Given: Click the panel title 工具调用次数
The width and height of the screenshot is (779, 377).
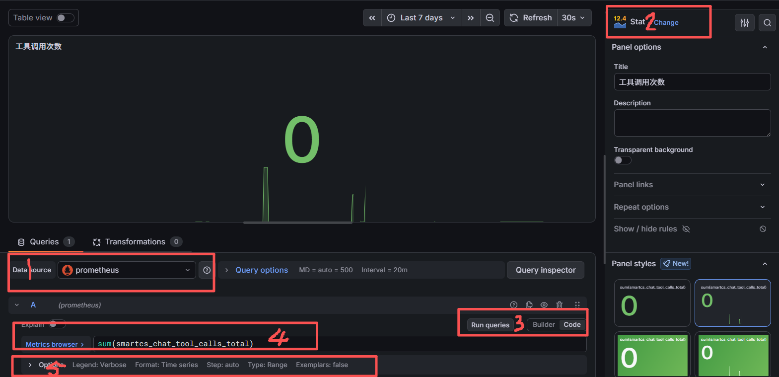Looking at the screenshot, I should pos(39,46).
